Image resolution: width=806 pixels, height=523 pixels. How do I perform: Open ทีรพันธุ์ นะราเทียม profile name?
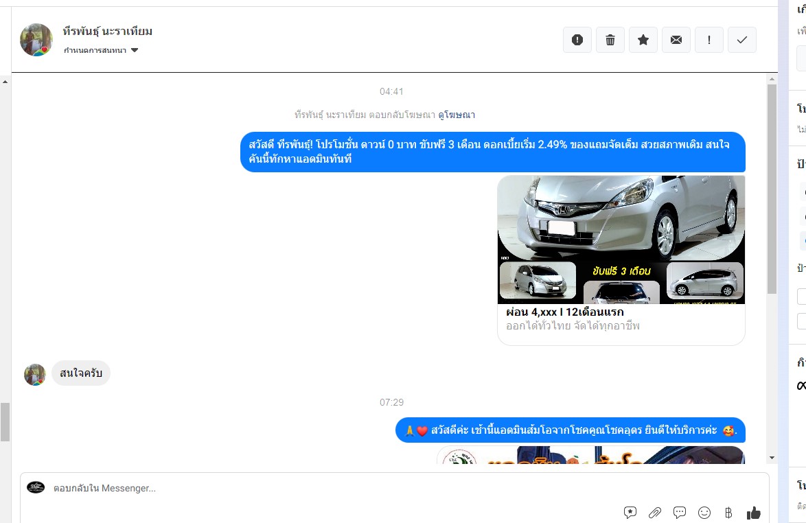(108, 31)
